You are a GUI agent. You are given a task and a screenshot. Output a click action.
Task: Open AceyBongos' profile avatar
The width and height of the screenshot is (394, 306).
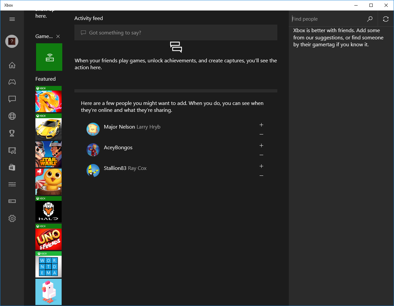point(93,150)
